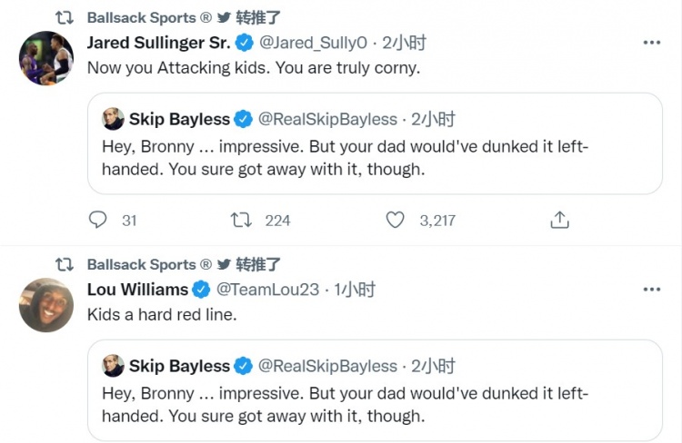Click the 2小时 timestamp on Sullinger's tweet
Viewport: 682px width, 443px height.
coord(404,42)
